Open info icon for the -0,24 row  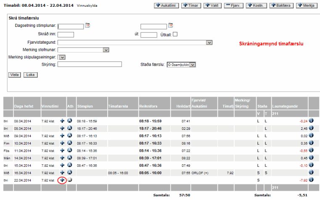(311, 121)
